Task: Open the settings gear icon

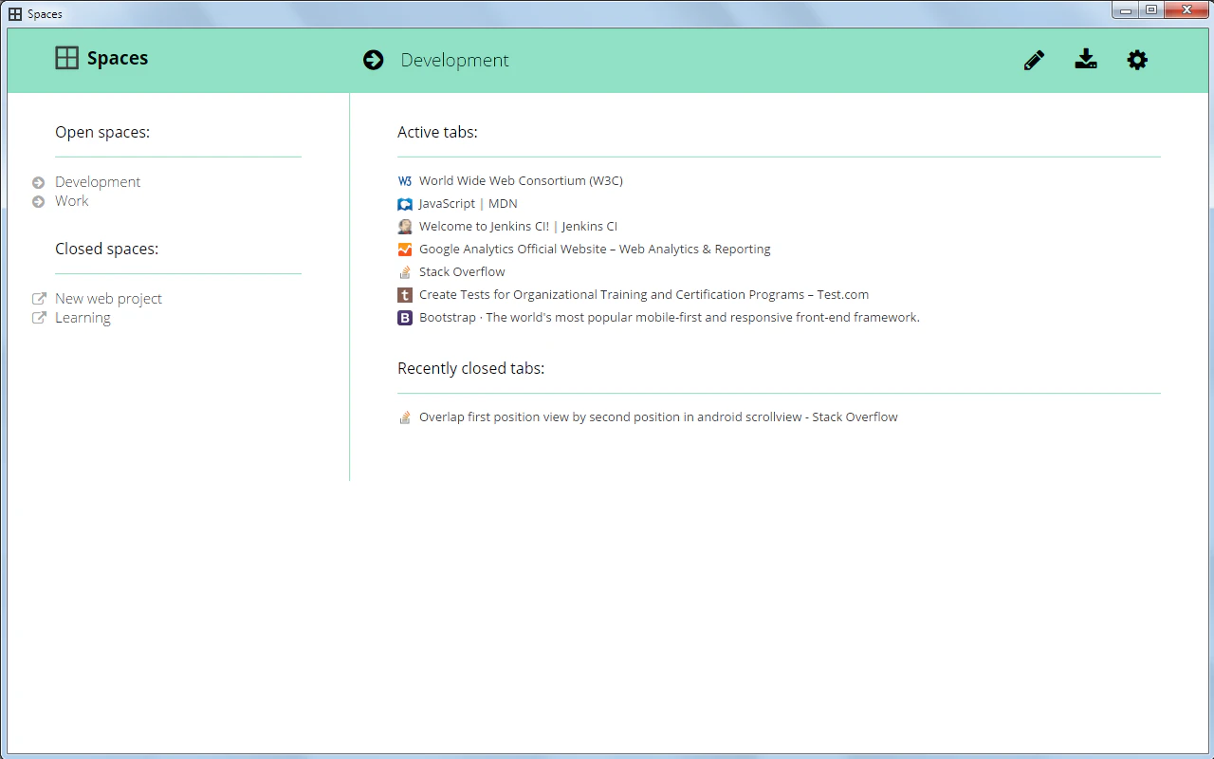Action: [1137, 60]
